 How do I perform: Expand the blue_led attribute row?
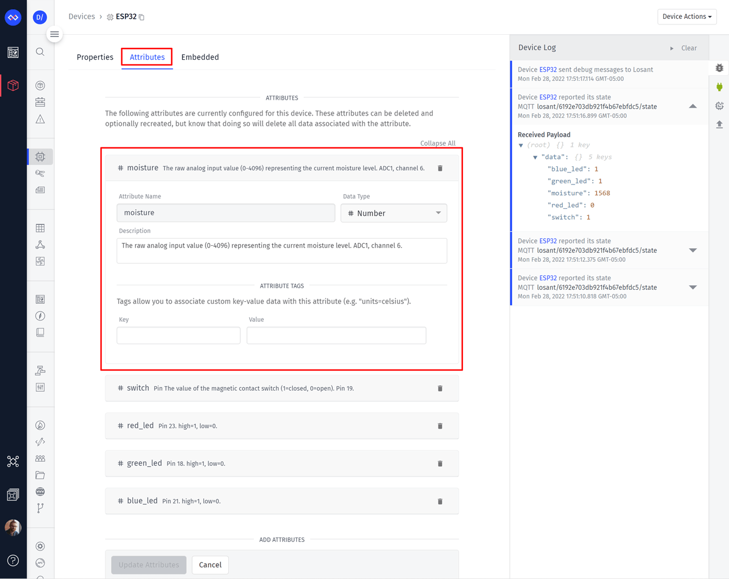pyautogui.click(x=282, y=501)
